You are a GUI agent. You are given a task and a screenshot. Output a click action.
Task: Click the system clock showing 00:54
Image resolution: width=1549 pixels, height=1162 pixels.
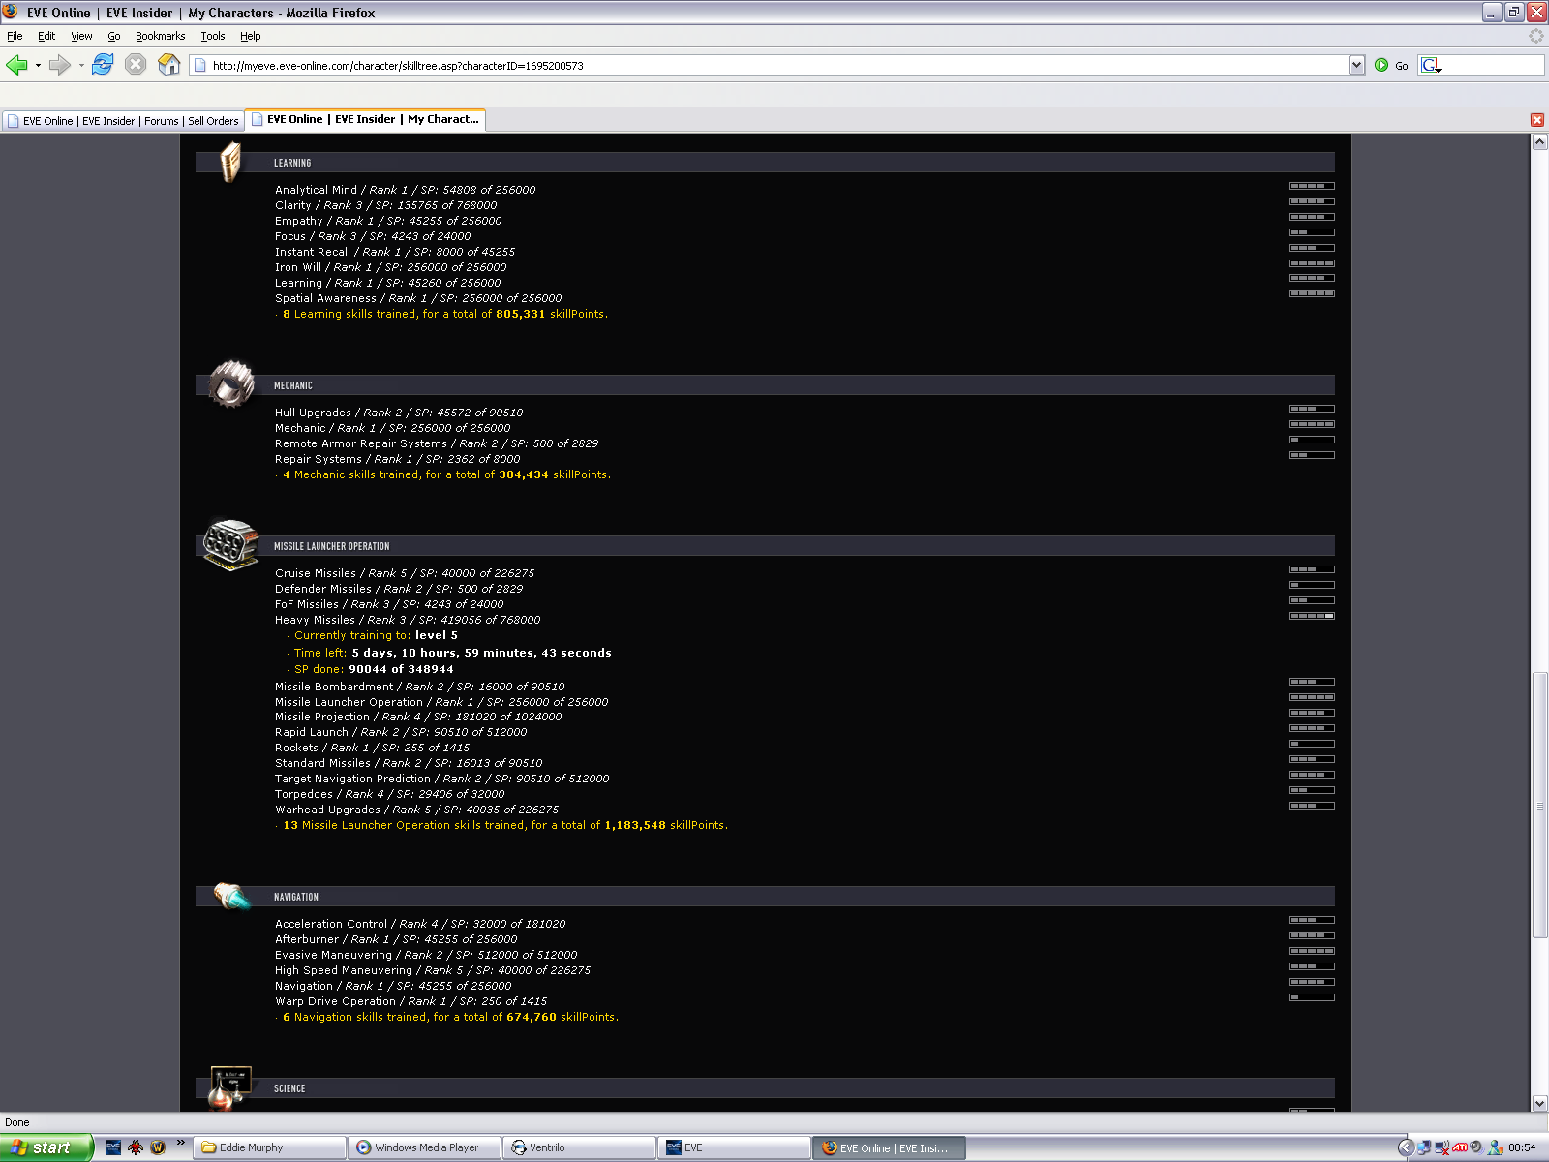(1522, 1147)
